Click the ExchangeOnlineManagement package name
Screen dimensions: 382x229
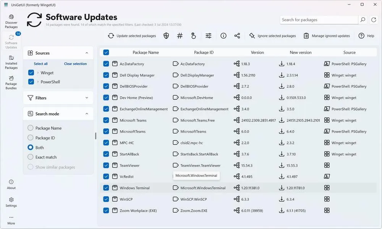[x=144, y=109]
